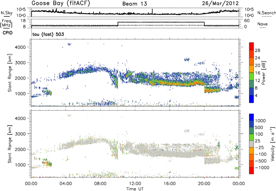Click the "N.Sky" legend label

pos(7,13)
